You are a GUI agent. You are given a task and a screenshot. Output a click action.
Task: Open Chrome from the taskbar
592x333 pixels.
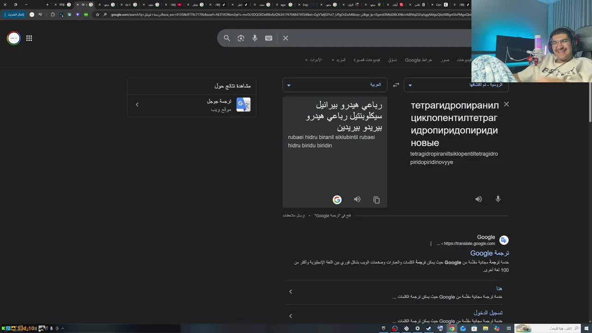[451, 328]
